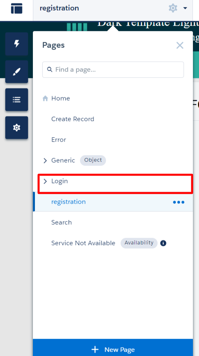
Task: Open the Page Structure list panel
Action: (x=17, y=100)
